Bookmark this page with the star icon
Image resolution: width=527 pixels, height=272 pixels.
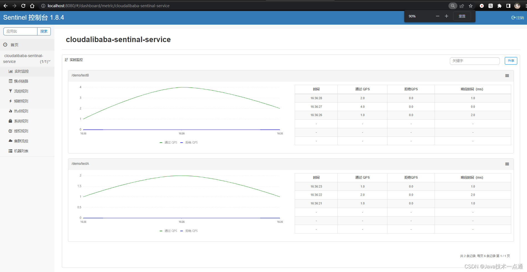(x=471, y=6)
